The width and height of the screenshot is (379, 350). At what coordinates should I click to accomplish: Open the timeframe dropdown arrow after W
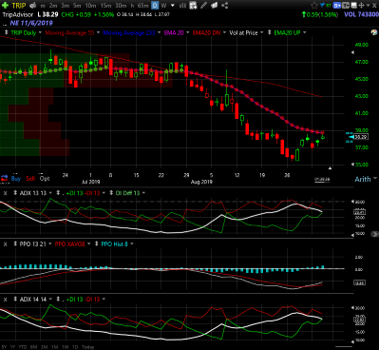point(173,6)
